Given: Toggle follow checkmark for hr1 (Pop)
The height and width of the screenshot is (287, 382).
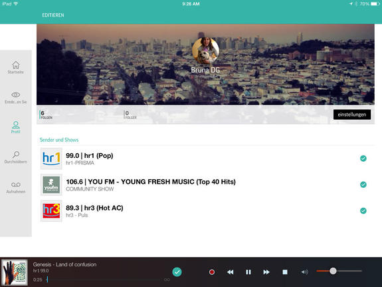Looking at the screenshot, I should coord(363,158).
